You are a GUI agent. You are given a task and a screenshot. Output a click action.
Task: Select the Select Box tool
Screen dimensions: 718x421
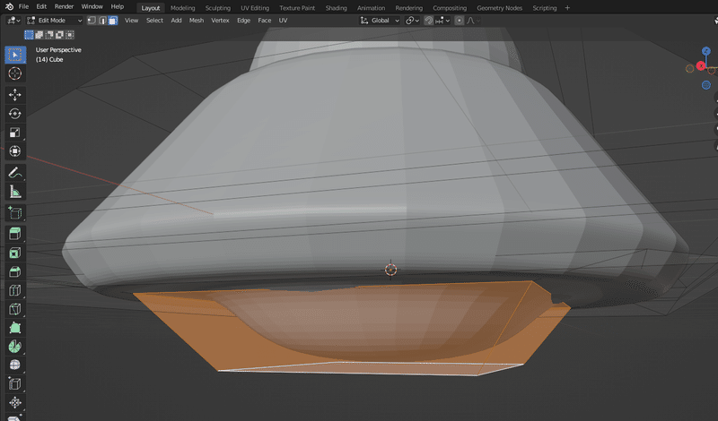point(15,55)
